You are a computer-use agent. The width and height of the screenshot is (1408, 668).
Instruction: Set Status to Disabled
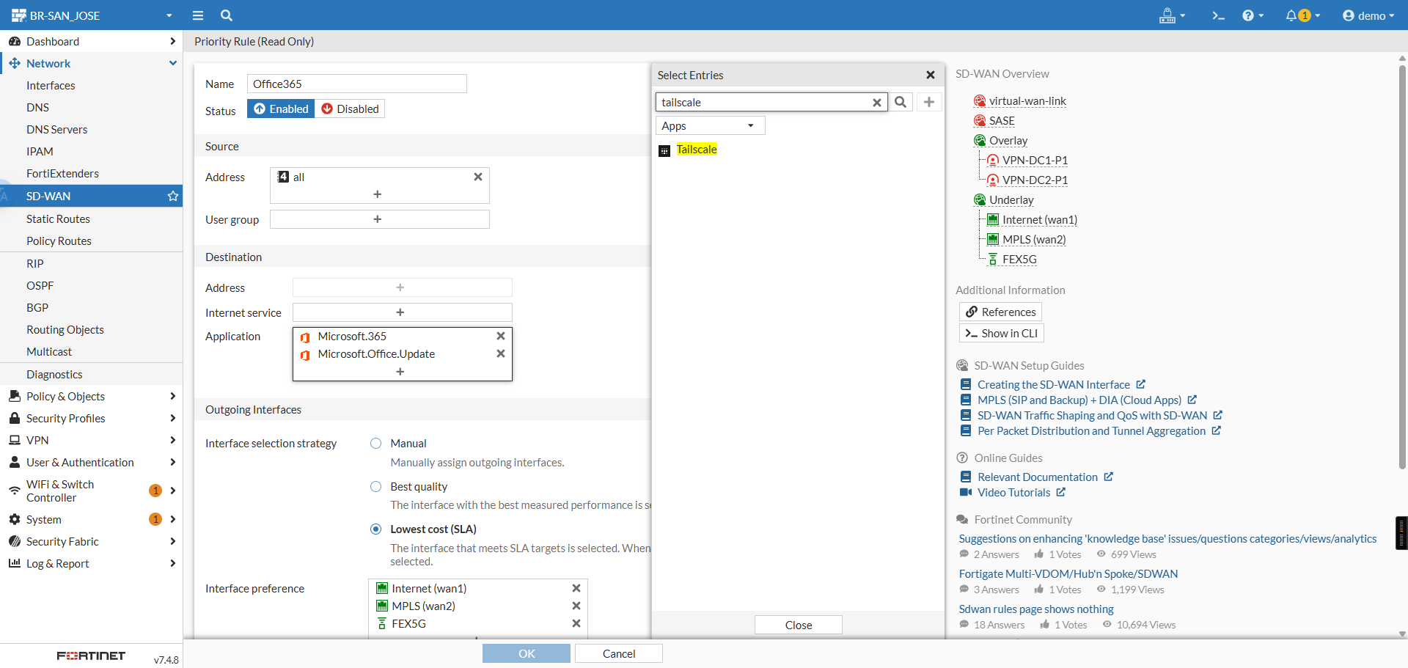coord(350,109)
